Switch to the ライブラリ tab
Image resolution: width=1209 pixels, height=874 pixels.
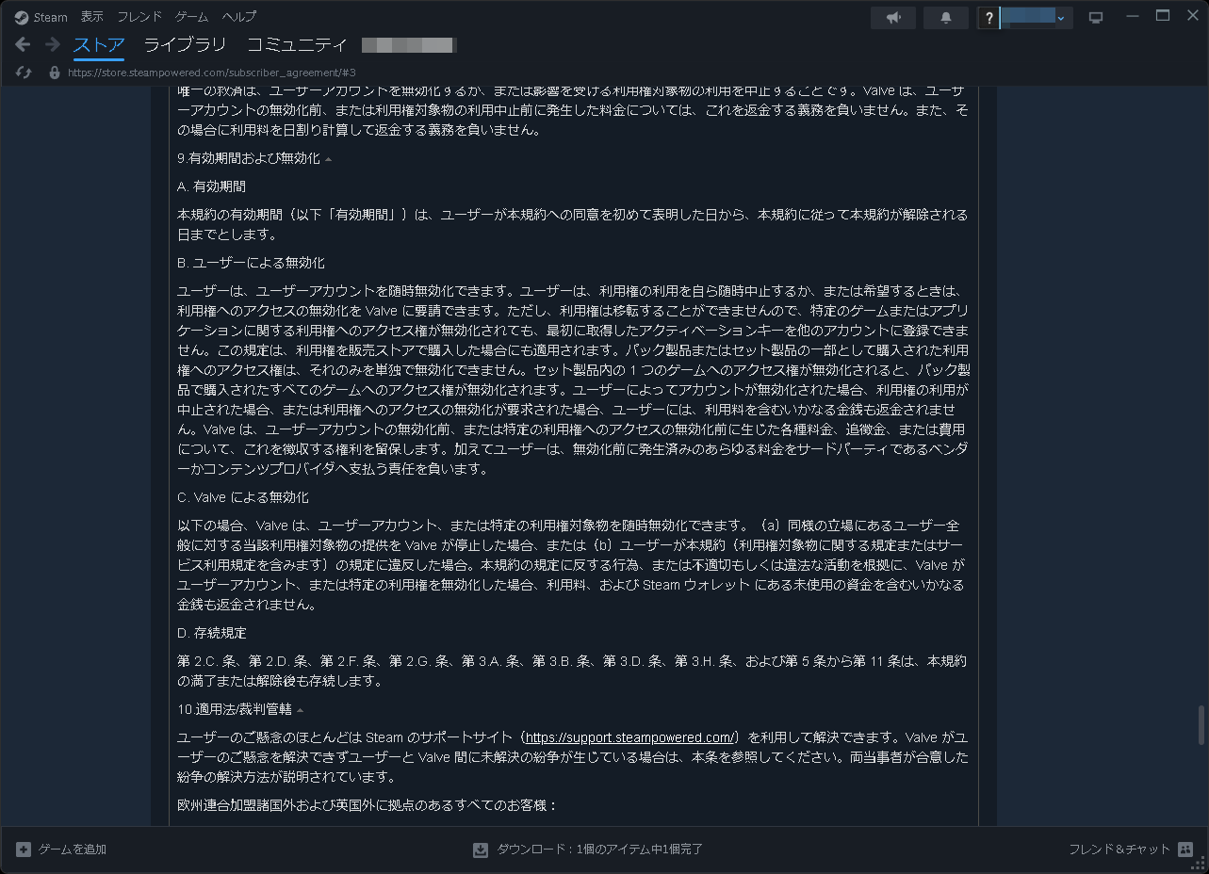(185, 43)
